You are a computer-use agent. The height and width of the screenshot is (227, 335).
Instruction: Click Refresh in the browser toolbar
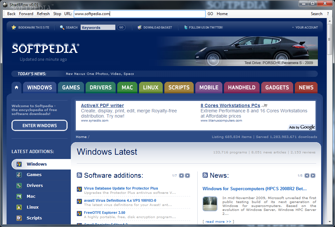tap(43, 14)
